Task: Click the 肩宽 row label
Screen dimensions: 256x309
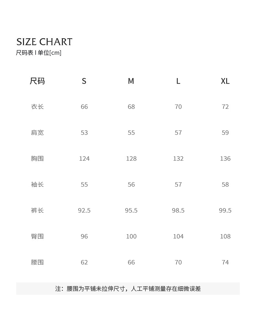Action: (x=37, y=133)
